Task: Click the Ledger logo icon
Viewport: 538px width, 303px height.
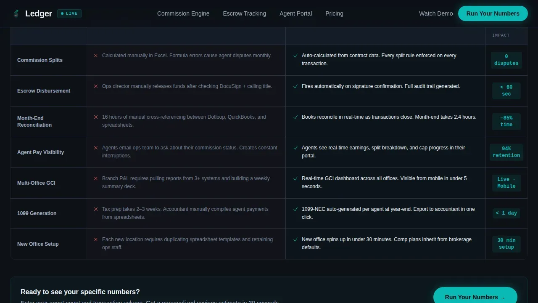Action: [x=16, y=13]
